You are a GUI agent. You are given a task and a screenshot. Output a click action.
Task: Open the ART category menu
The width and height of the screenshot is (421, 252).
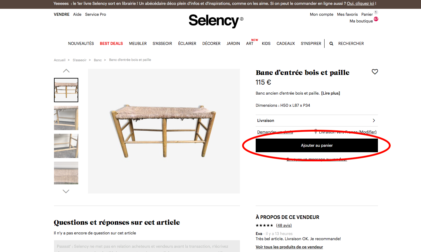(x=250, y=44)
